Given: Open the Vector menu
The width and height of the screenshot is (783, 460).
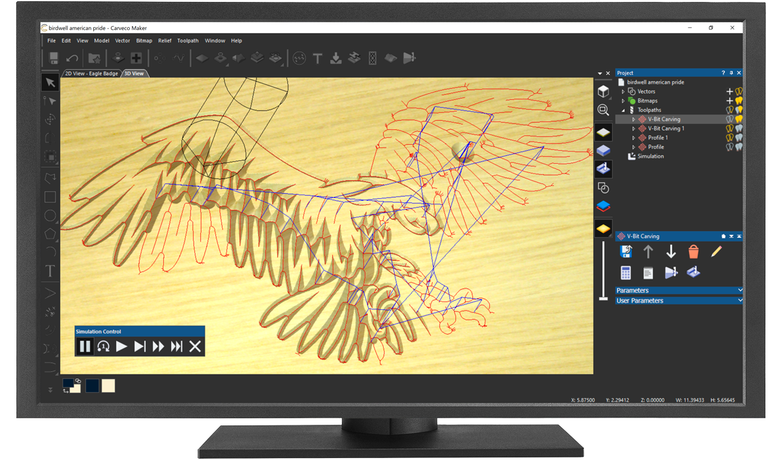Looking at the screenshot, I should tap(123, 40).
